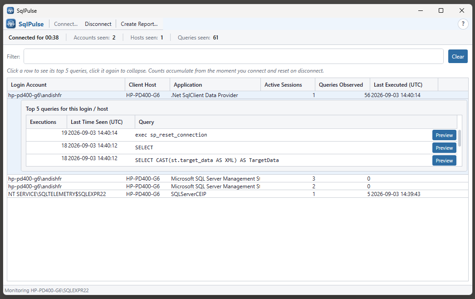Click the SELECT CAST(st.target_data AS XML) text

[207, 160]
